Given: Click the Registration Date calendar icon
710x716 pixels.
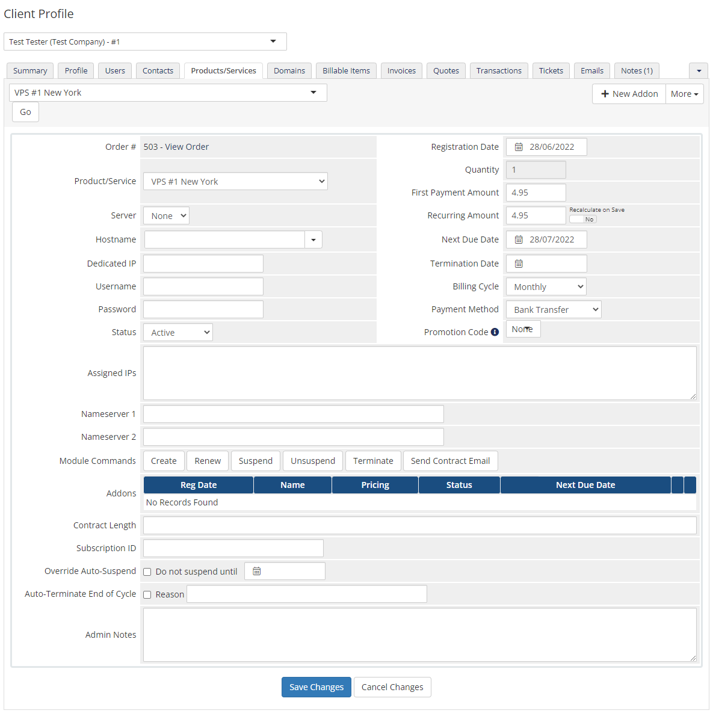Looking at the screenshot, I should click(519, 147).
